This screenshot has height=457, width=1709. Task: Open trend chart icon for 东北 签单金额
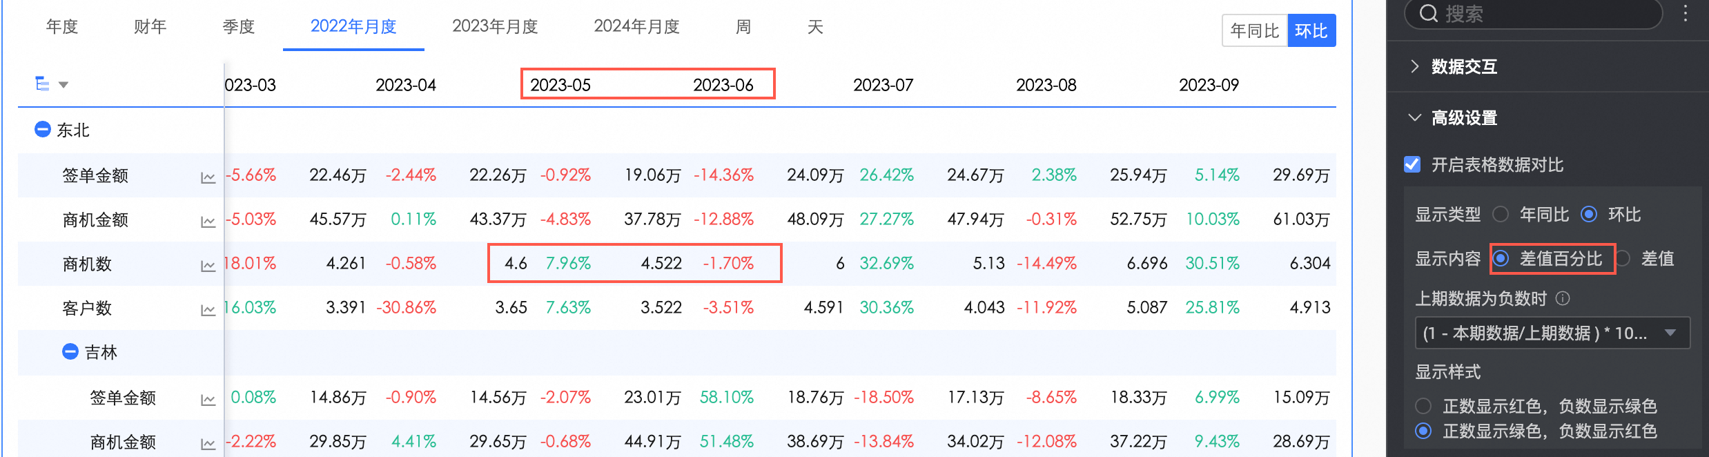click(x=208, y=177)
